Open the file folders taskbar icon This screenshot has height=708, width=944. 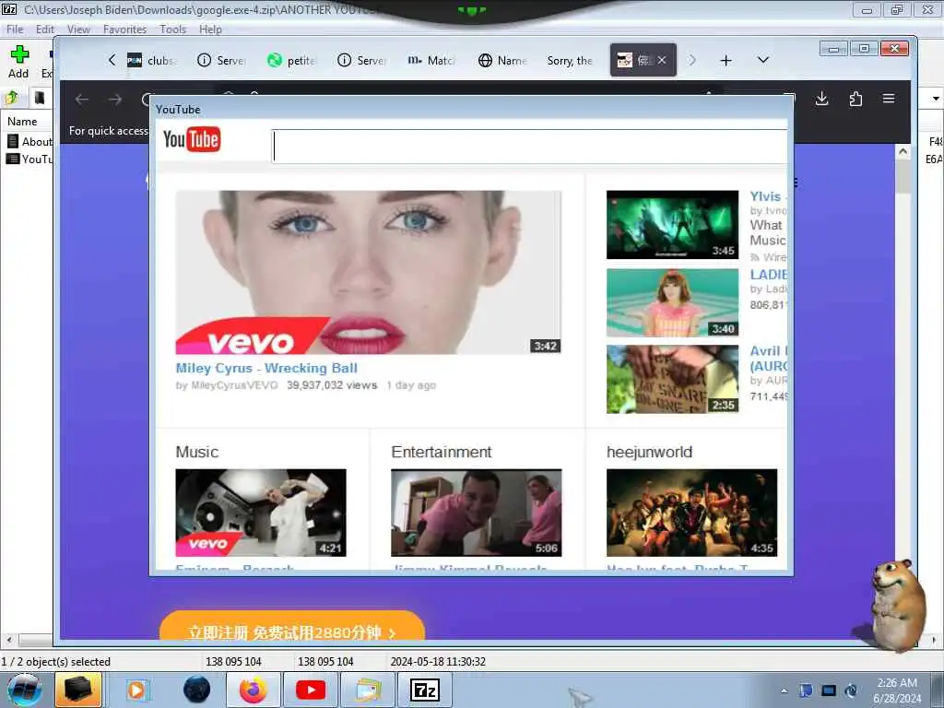(368, 690)
